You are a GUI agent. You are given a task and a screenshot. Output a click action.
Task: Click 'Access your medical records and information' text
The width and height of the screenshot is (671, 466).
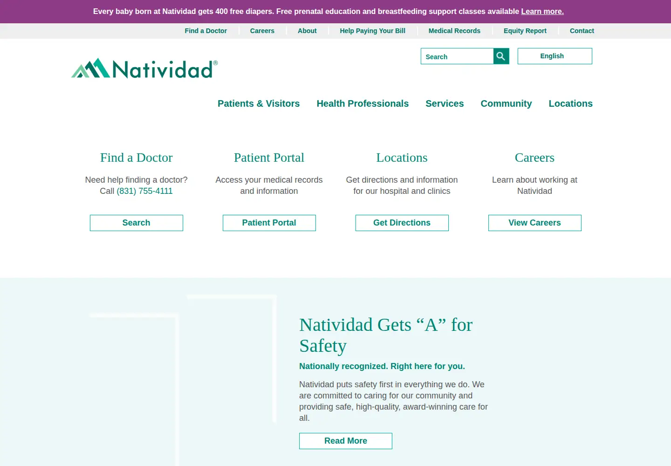(x=269, y=185)
